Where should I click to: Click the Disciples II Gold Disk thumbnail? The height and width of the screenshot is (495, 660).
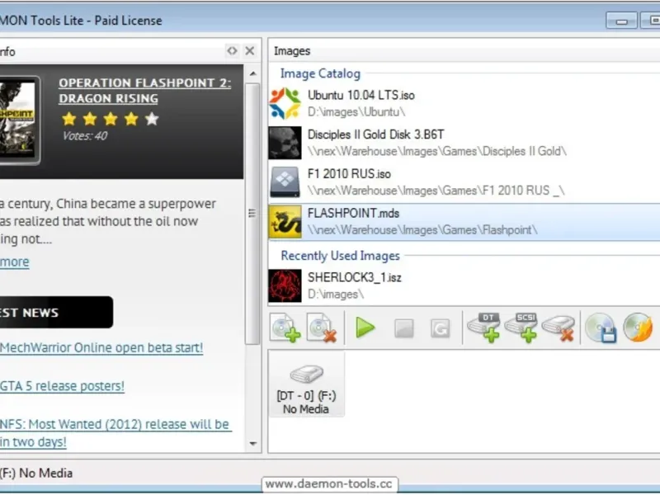285,143
